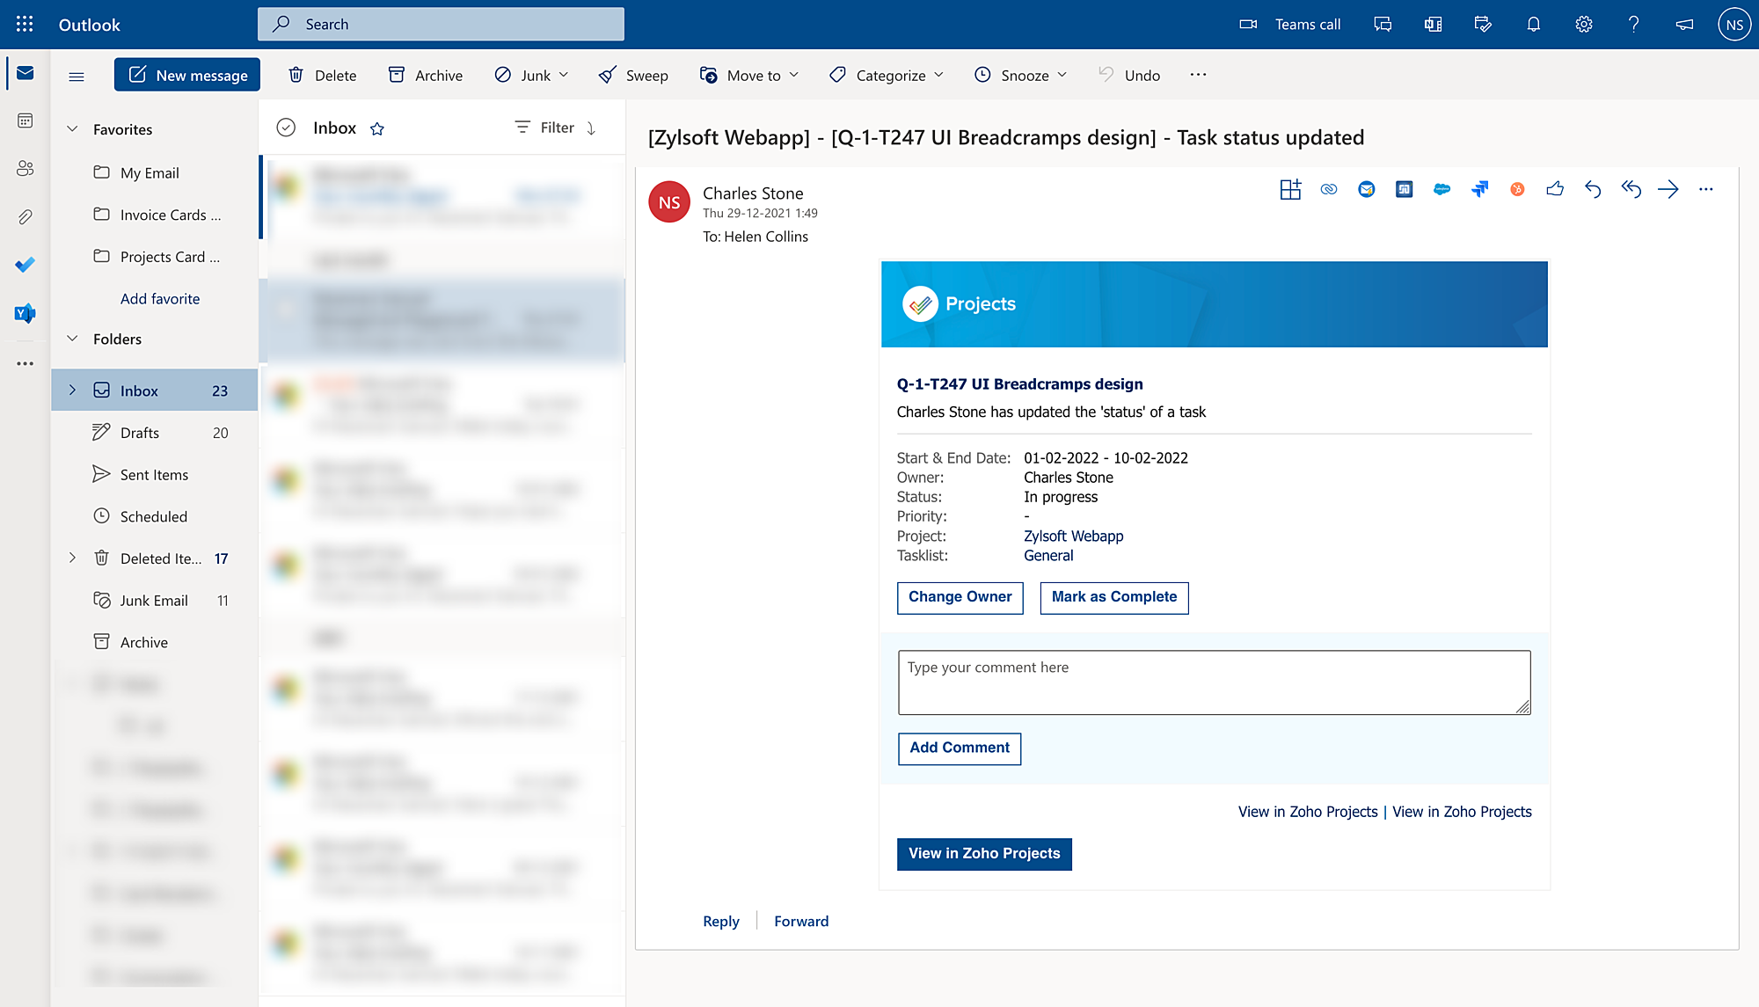Open Invoice Cards favorite folder
This screenshot has width=1759, height=1007.
pos(155,215)
